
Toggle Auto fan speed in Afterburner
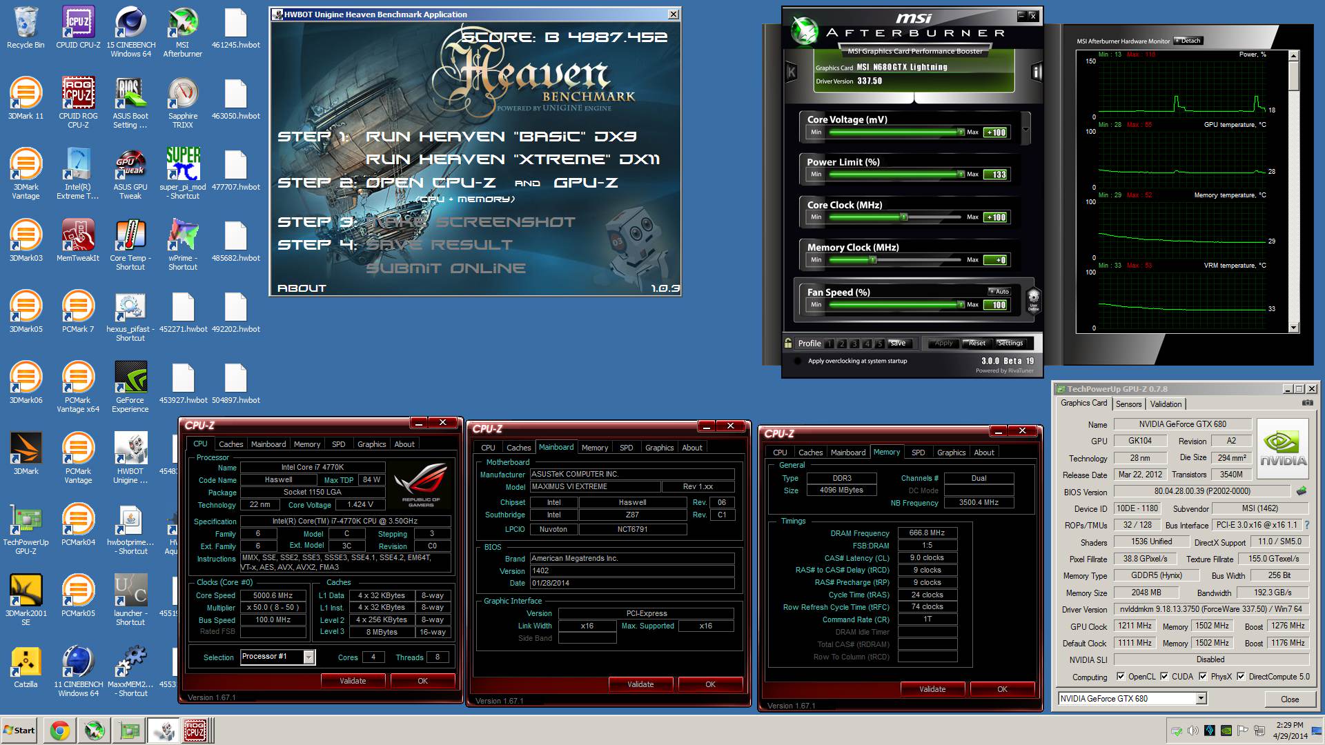[999, 292]
